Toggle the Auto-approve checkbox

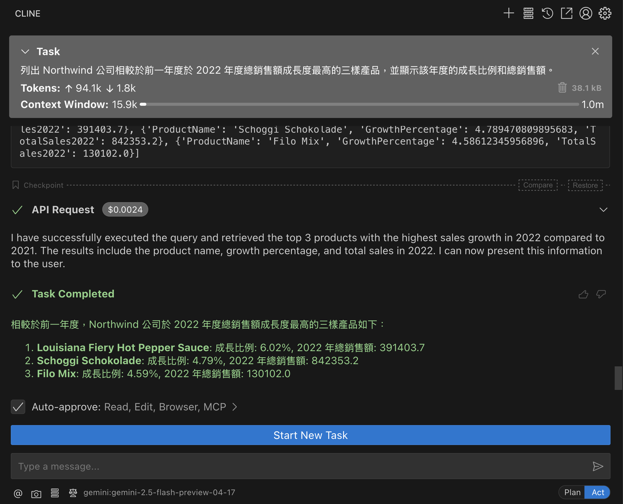pyautogui.click(x=18, y=407)
